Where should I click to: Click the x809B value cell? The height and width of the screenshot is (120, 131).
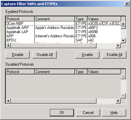pos(104,32)
